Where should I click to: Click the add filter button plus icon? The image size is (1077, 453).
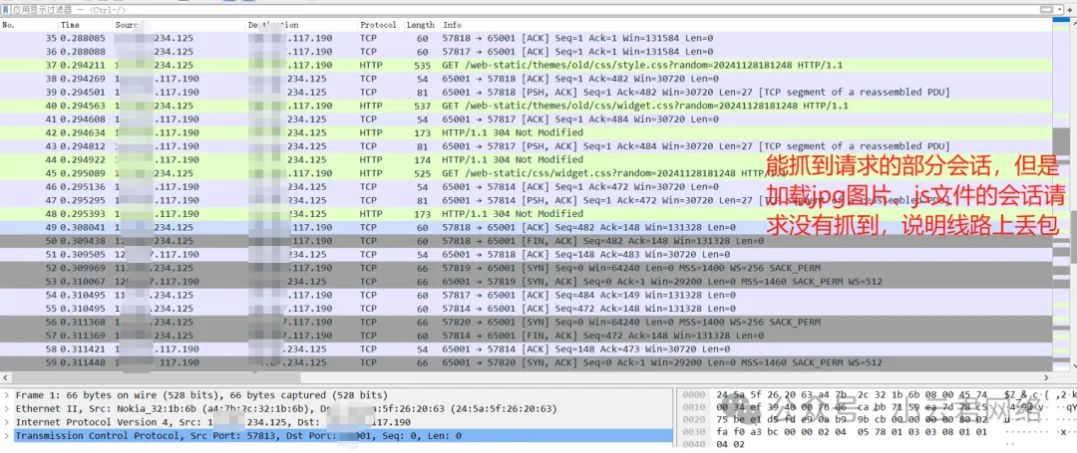coord(1069,9)
